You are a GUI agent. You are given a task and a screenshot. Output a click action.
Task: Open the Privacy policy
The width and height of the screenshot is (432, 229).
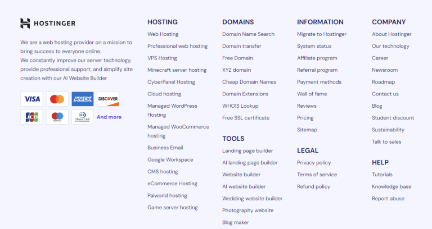coord(314,163)
